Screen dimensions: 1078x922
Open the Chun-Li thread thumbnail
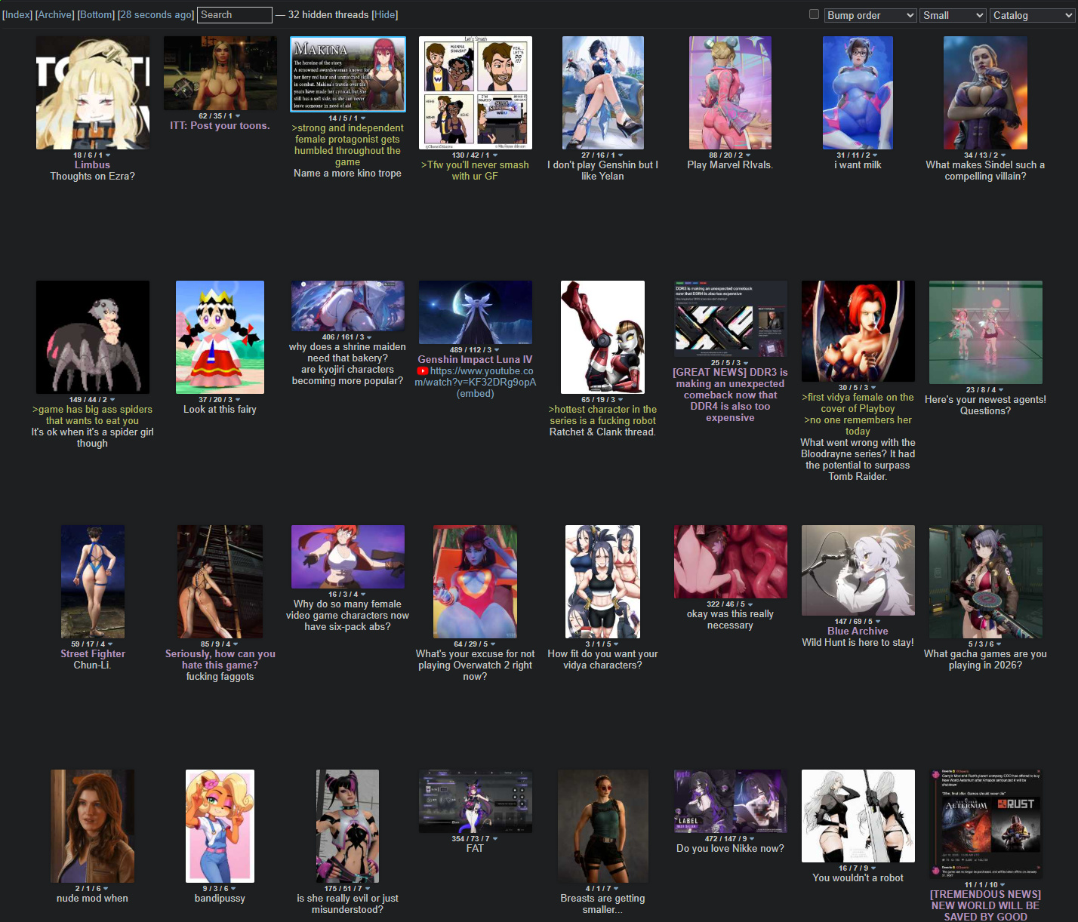coord(92,582)
